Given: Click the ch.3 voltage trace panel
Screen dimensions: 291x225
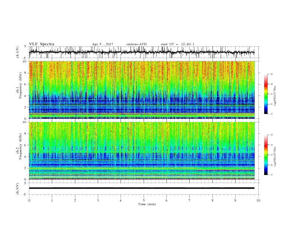Looking at the screenshot, I should (x=144, y=189).
